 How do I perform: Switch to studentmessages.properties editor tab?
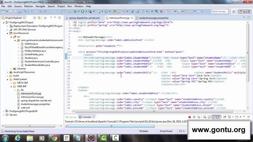[154, 18]
